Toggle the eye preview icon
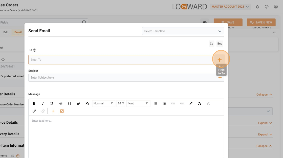Image resolution: width=283 pixels, height=158 pixels. (x=204, y=22)
